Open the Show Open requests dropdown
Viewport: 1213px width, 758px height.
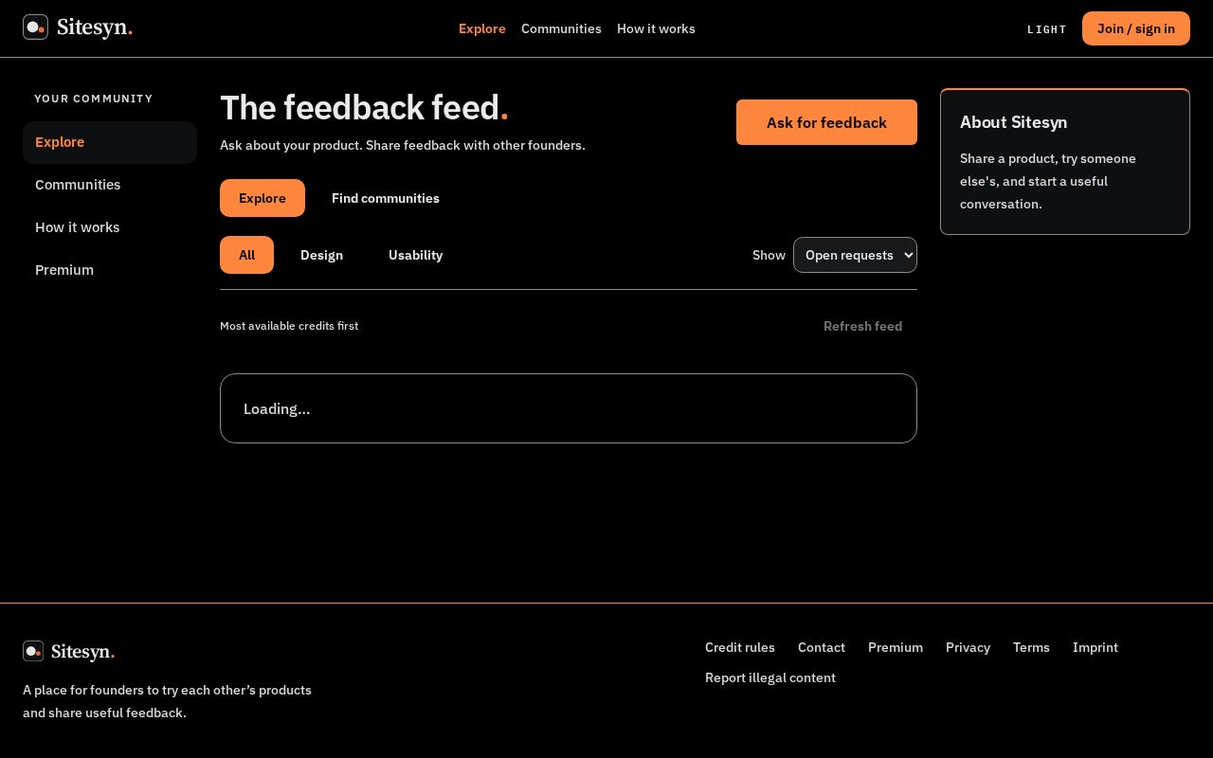tap(855, 255)
